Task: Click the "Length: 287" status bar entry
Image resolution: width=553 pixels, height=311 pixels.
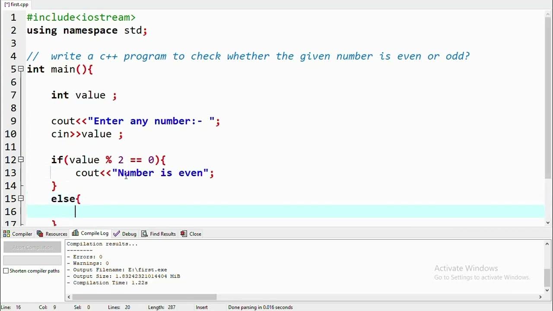Action: coord(162,307)
